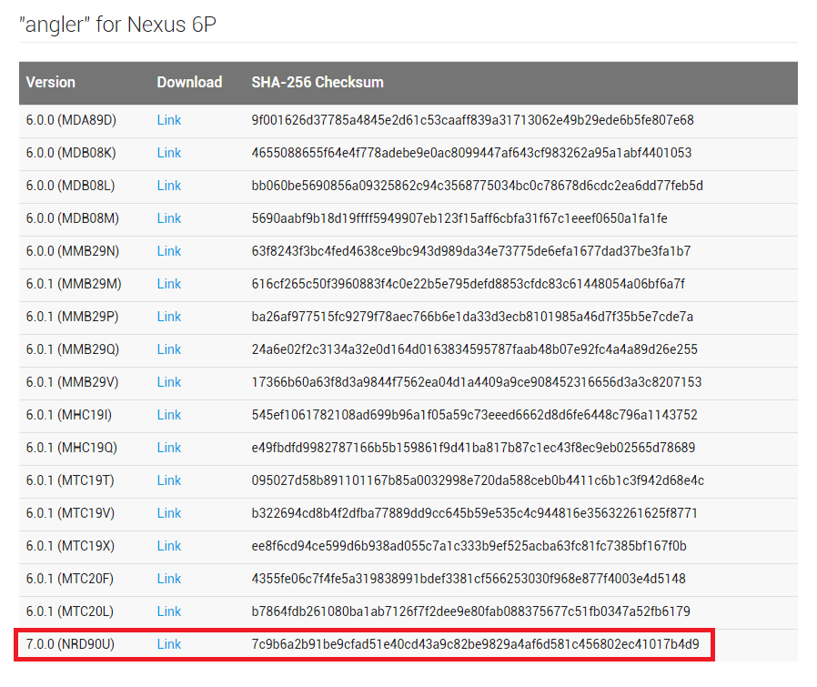Select version text 6.0.1 (MTC19V)
This screenshot has width=817, height=687.
coord(70,513)
